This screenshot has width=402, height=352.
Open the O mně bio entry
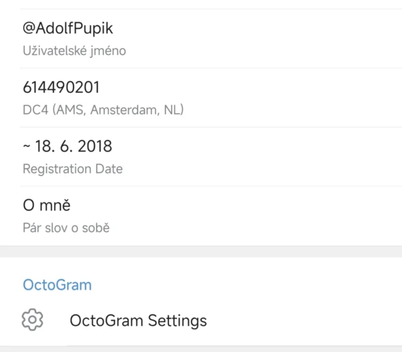tap(46, 206)
